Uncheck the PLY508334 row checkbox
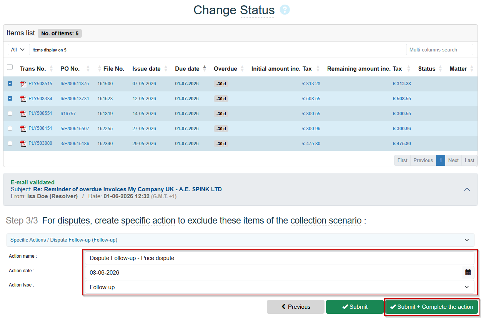The image size is (481, 318). pyautogui.click(x=10, y=98)
